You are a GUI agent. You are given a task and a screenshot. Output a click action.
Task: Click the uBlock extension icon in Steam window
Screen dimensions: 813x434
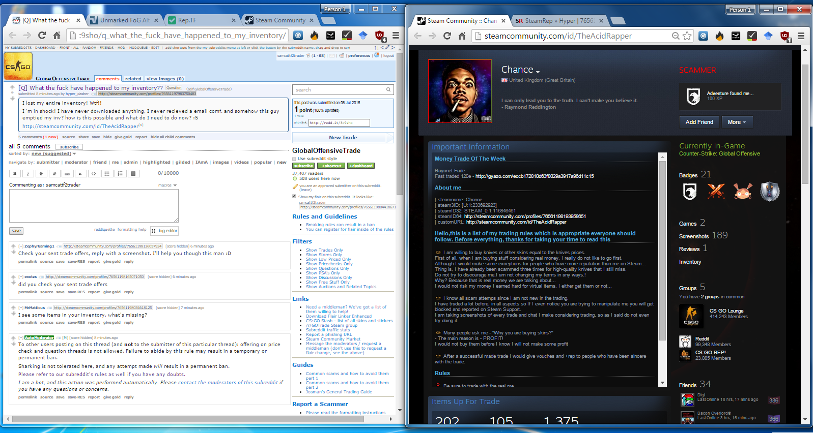point(784,36)
